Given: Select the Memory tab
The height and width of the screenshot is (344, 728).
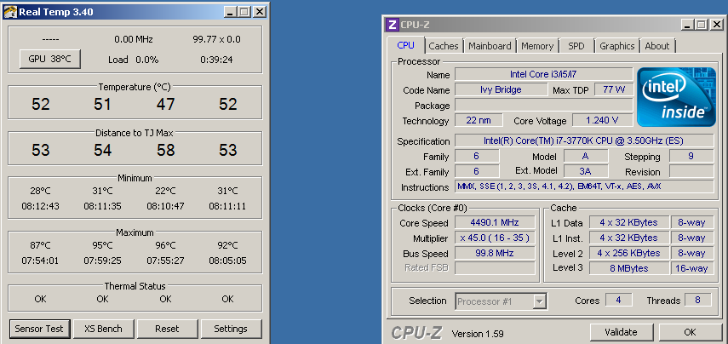Looking at the screenshot, I should (x=537, y=46).
